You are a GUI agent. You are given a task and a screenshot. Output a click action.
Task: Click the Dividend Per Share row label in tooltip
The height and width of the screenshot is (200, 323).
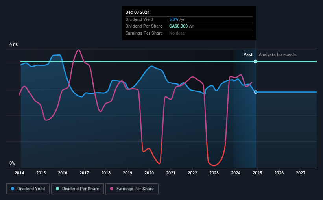click(x=144, y=26)
